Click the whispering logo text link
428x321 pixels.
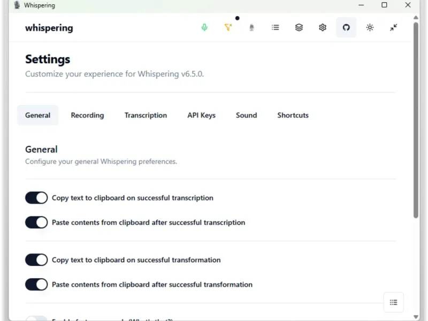[49, 28]
